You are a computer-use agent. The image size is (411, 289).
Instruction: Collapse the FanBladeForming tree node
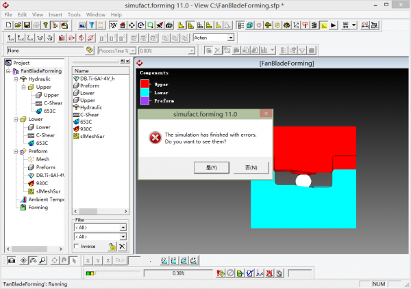(8, 71)
